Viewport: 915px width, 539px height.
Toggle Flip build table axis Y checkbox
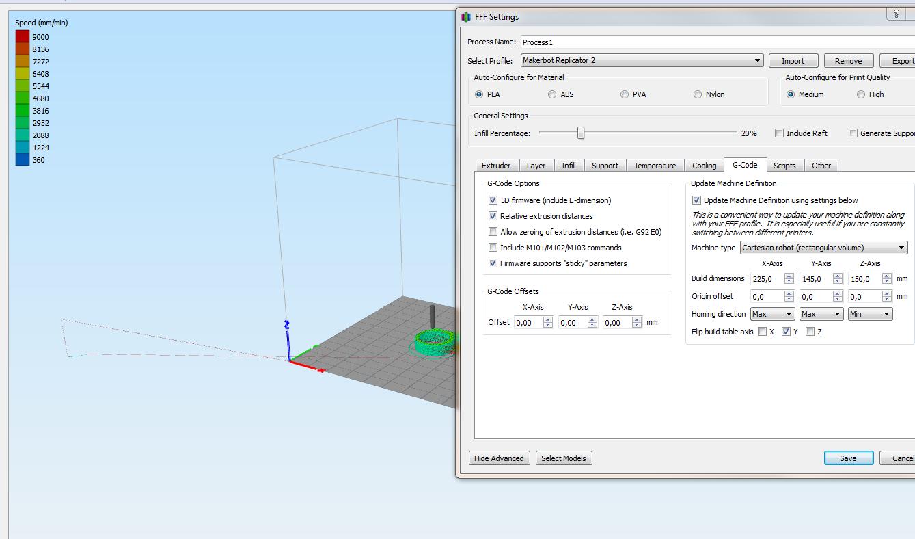tap(786, 332)
